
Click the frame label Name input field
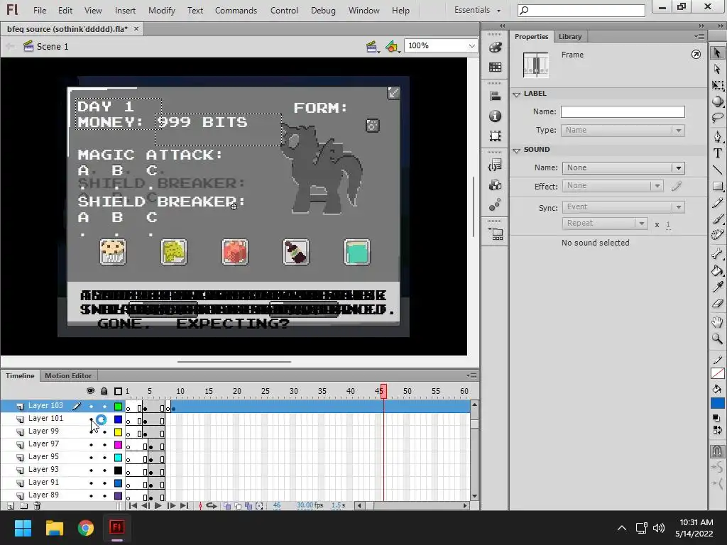[623, 111]
